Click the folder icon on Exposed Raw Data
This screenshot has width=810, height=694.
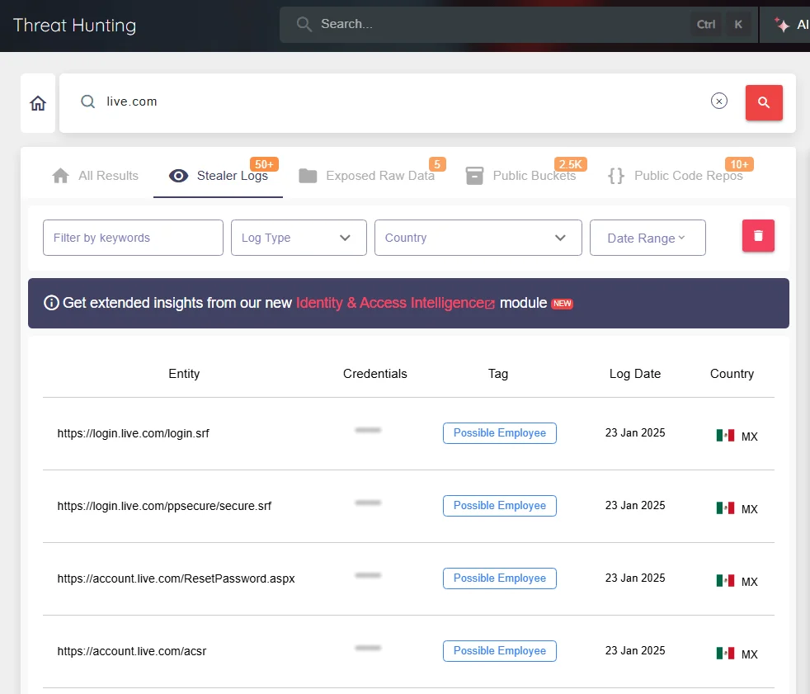[x=308, y=176]
